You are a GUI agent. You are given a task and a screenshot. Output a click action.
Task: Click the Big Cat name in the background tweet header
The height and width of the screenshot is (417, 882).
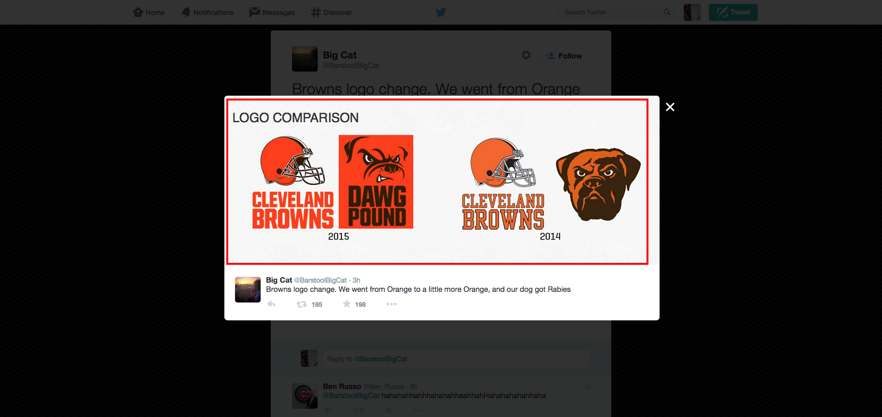pos(339,55)
